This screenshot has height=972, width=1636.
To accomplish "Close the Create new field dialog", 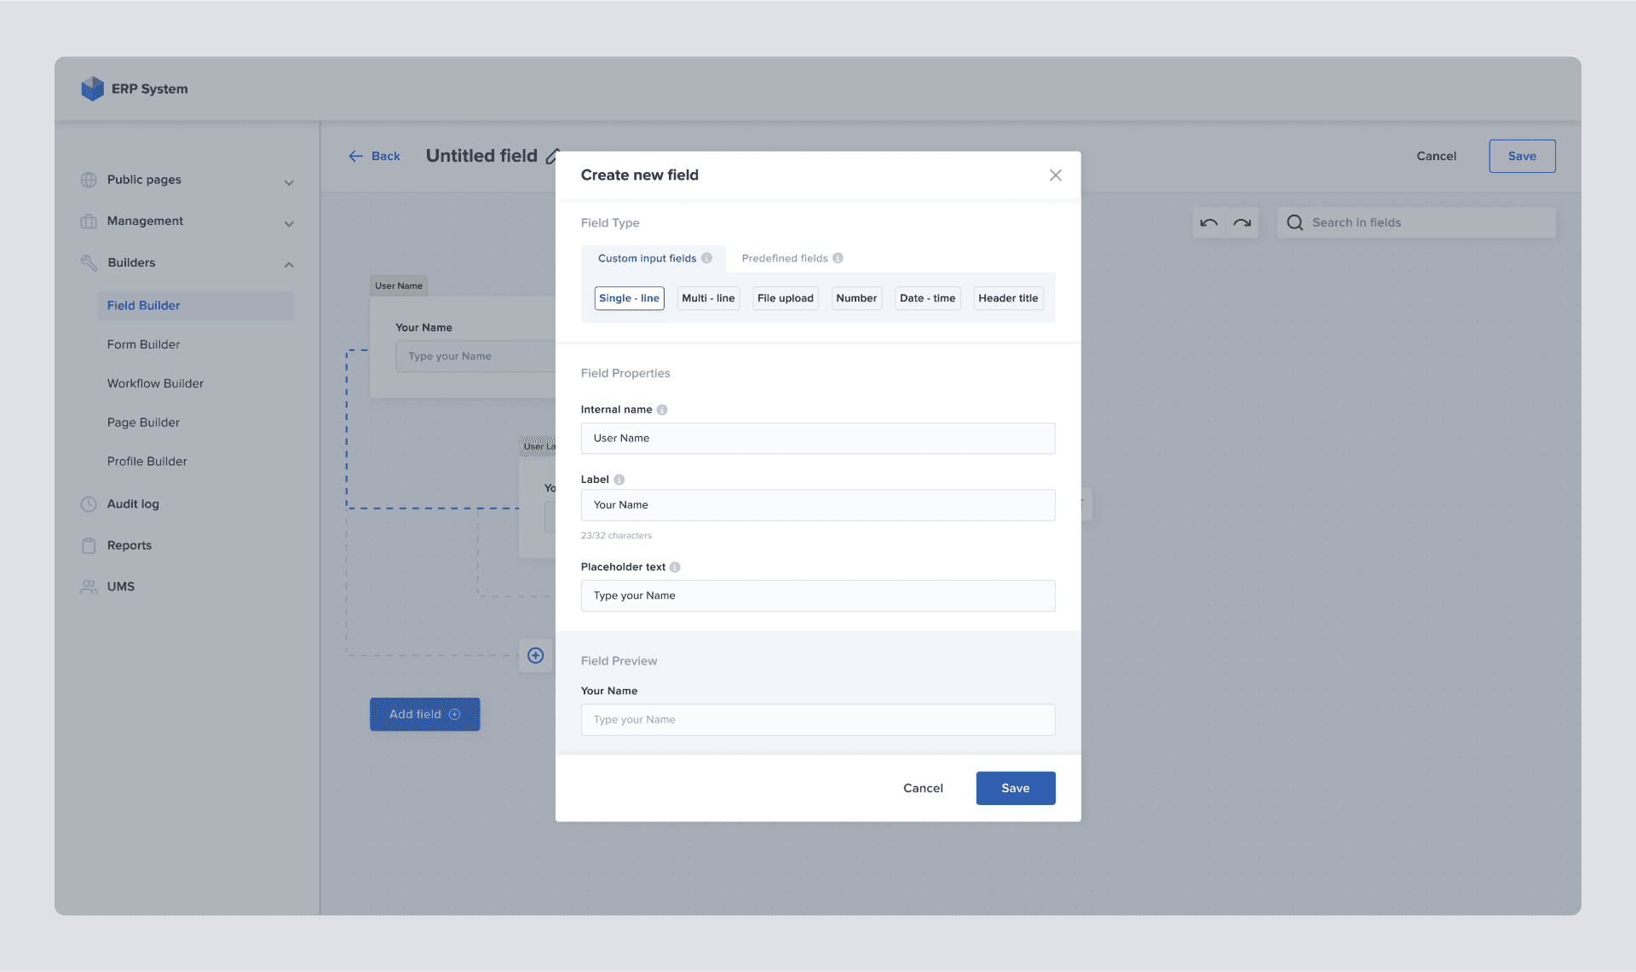I will point(1055,175).
